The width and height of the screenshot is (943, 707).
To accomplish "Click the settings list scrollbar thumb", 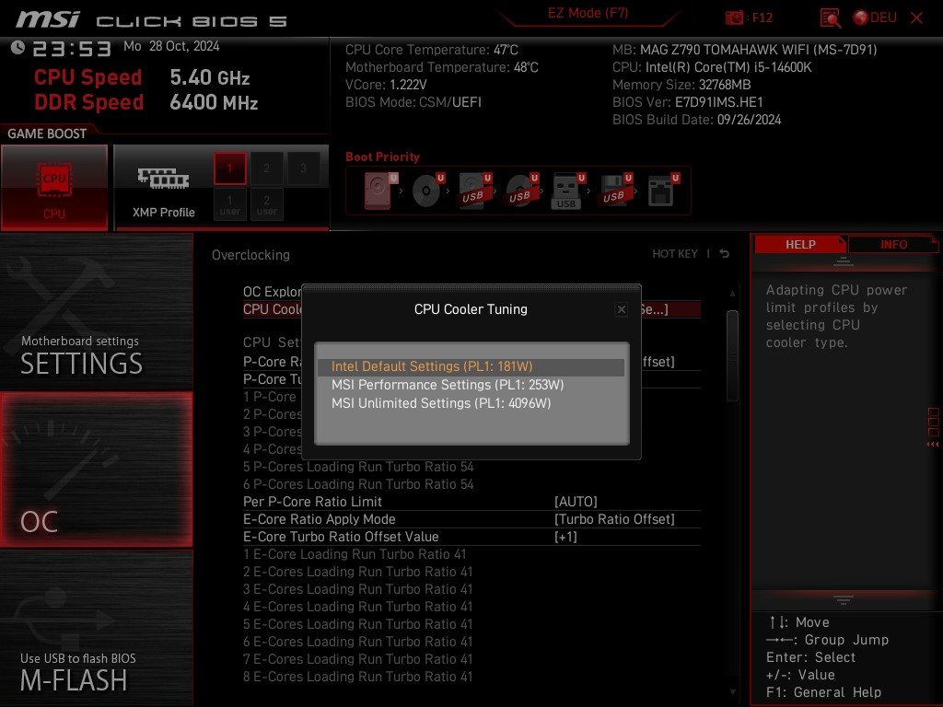I will (x=732, y=355).
